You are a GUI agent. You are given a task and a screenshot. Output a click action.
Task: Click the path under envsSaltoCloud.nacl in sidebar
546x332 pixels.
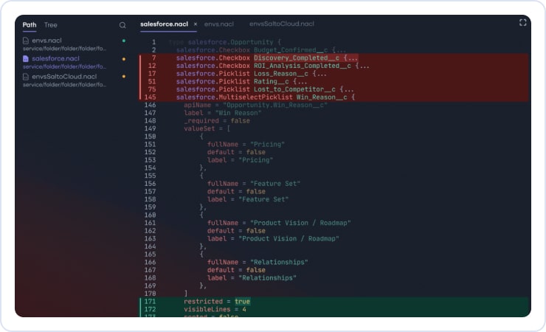tap(64, 85)
